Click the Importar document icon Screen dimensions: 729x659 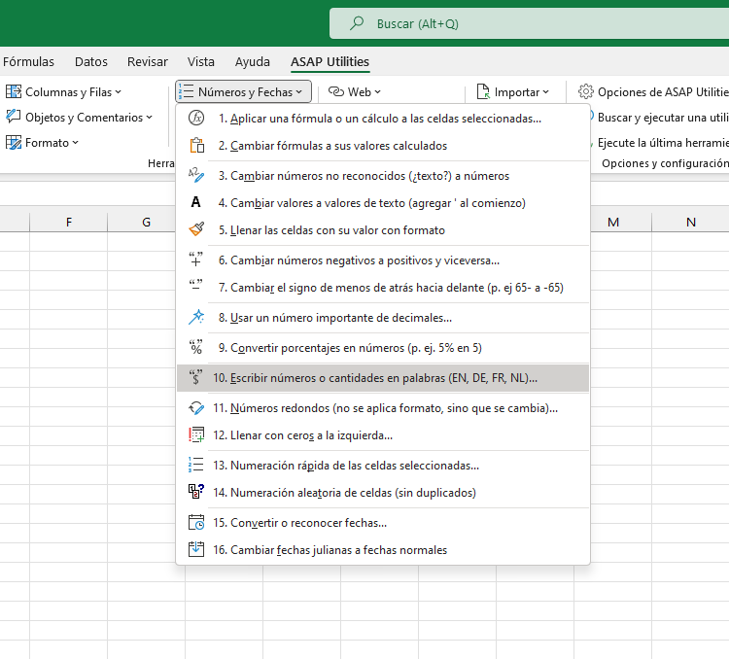click(483, 91)
